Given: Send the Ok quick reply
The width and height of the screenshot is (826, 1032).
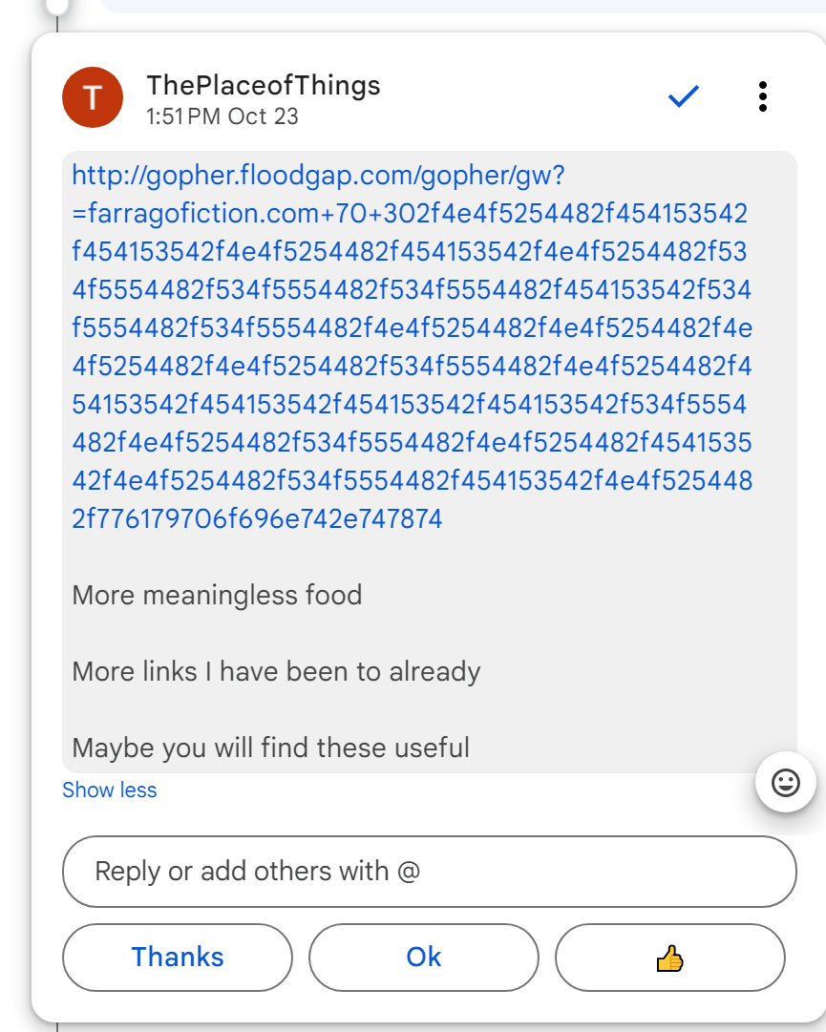Looking at the screenshot, I should tap(423, 958).
